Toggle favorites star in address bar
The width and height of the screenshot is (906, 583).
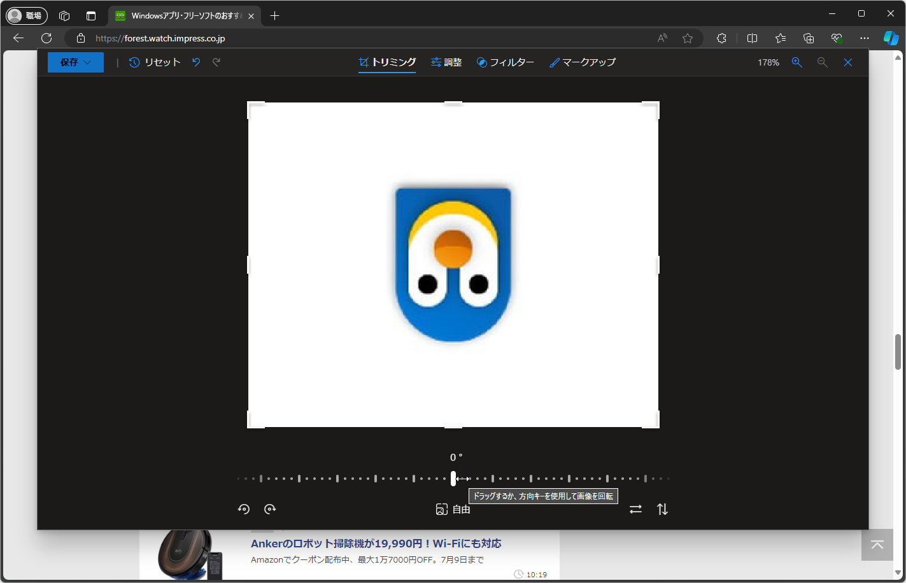click(x=688, y=38)
